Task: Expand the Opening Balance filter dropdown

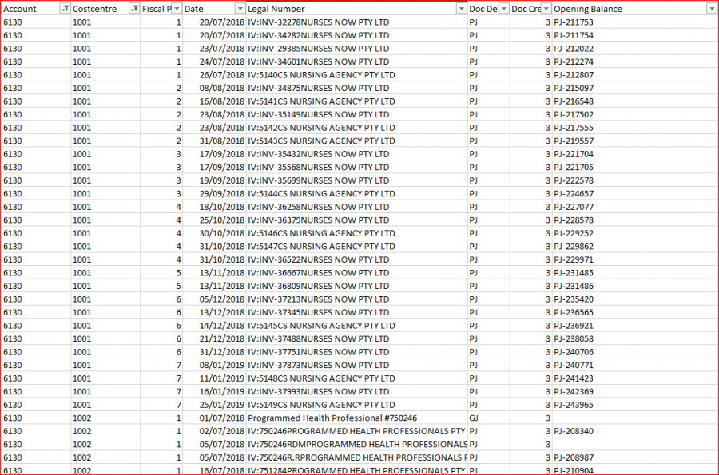Action: click(x=712, y=9)
